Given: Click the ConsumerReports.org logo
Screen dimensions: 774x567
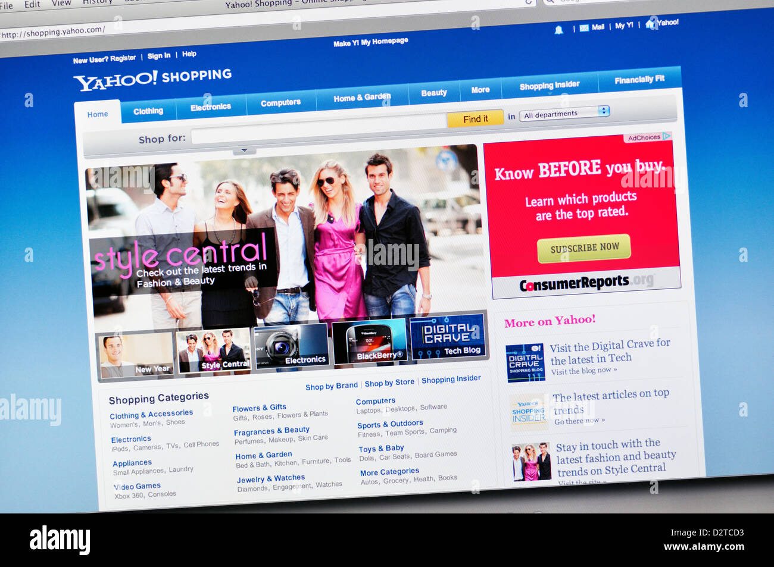Looking at the screenshot, I should pyautogui.click(x=586, y=283).
